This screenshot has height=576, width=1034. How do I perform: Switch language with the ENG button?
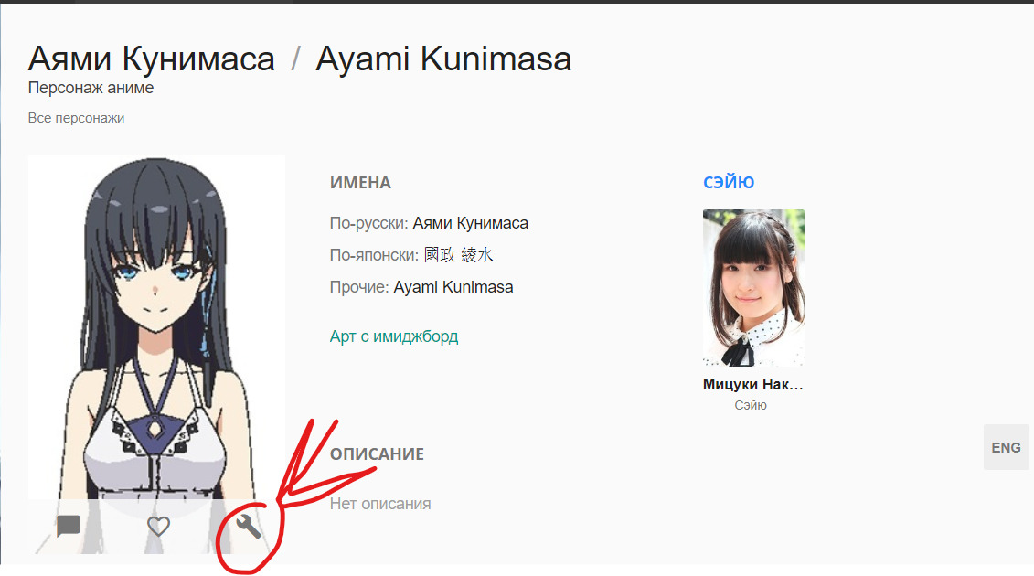click(1006, 447)
